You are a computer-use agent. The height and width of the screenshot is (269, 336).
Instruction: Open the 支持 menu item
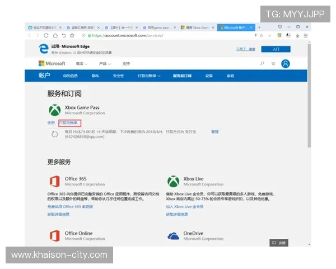[126, 64]
